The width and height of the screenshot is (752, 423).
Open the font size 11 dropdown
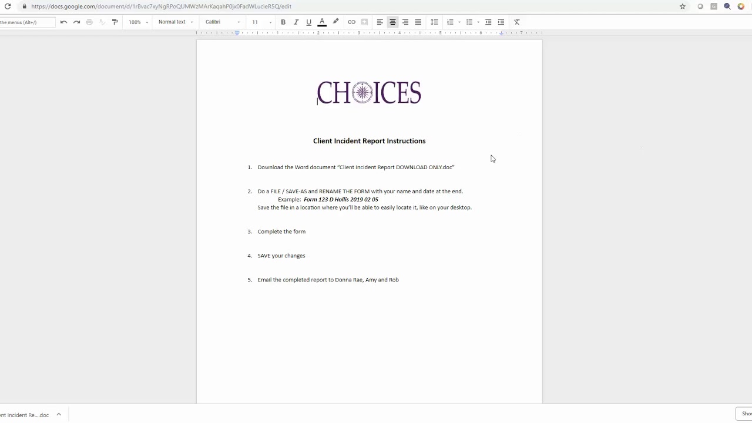coord(262,22)
